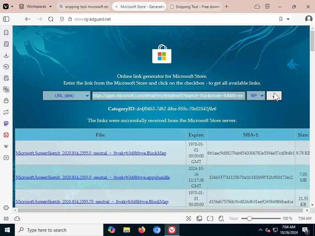Screen dimensions: 315x236
Task: Adjust the page zoom slider
Action: (261, 218)
